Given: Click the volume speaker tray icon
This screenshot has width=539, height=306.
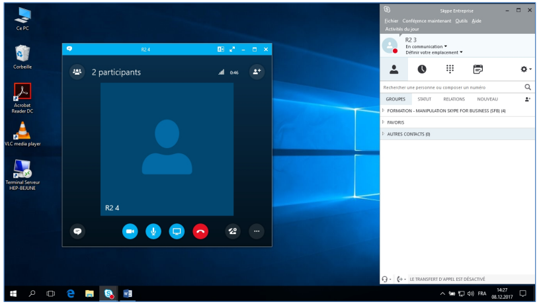Looking at the screenshot, I should tap(471, 293).
